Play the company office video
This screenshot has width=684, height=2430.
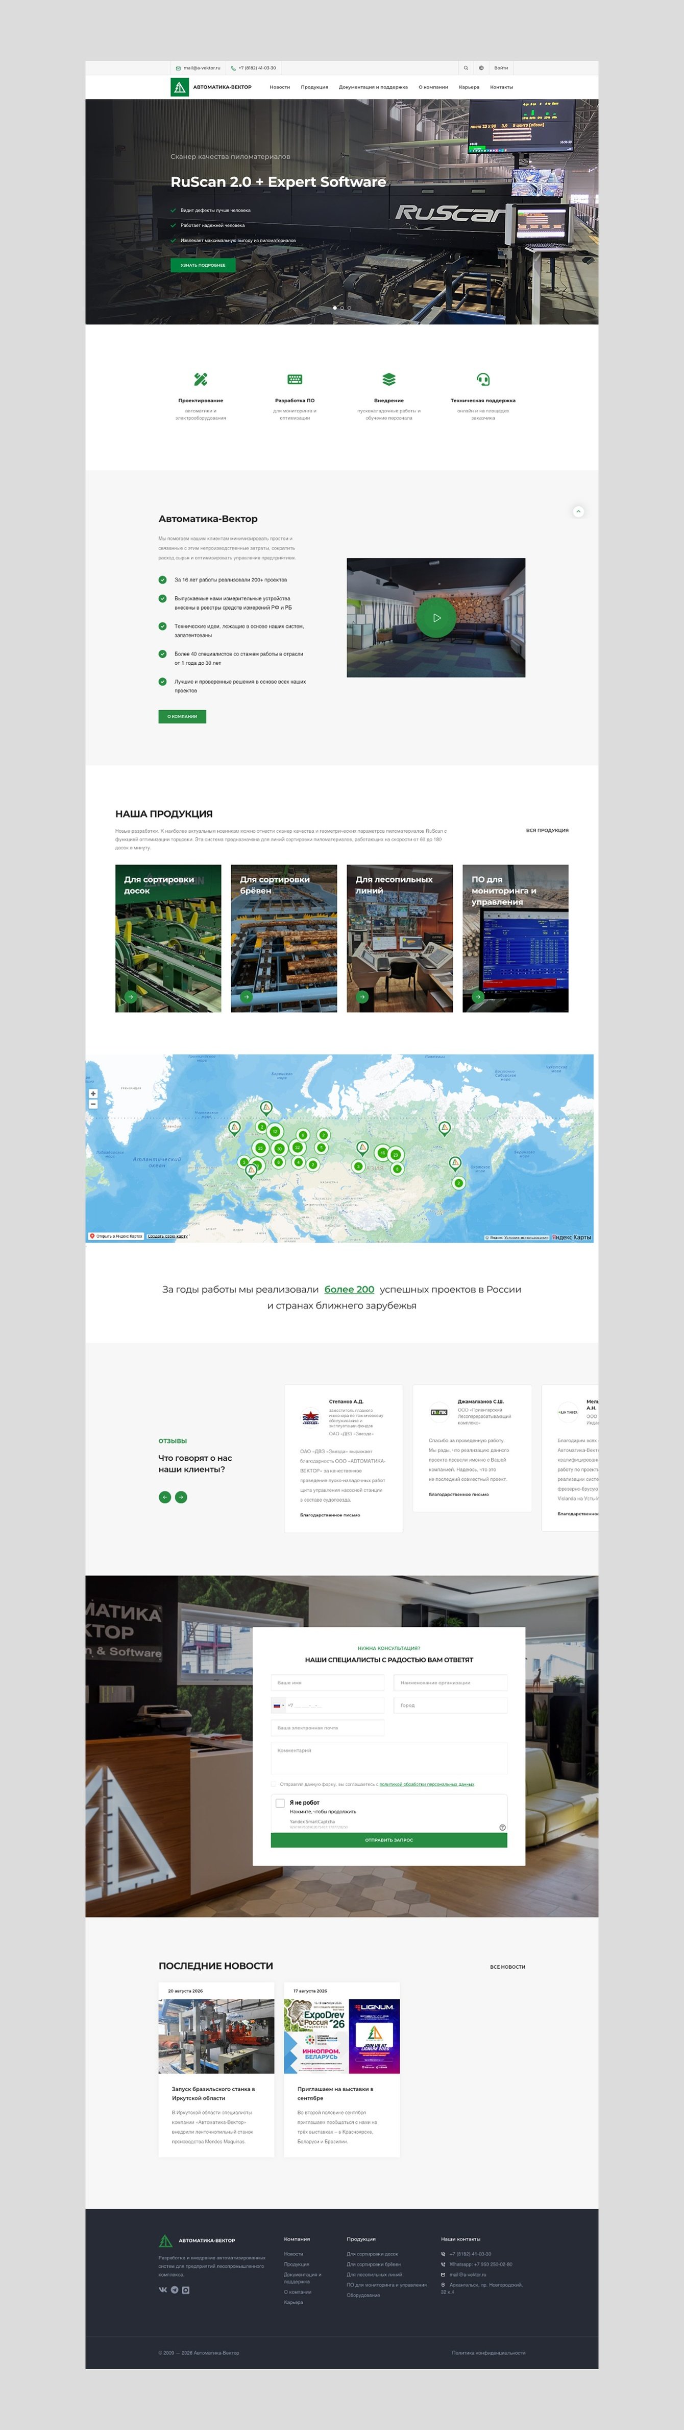[436, 618]
